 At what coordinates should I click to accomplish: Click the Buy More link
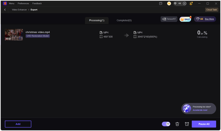(209, 19)
